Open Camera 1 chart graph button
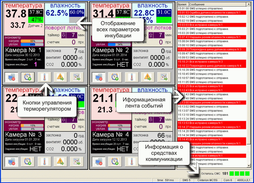 tap(77, 77)
